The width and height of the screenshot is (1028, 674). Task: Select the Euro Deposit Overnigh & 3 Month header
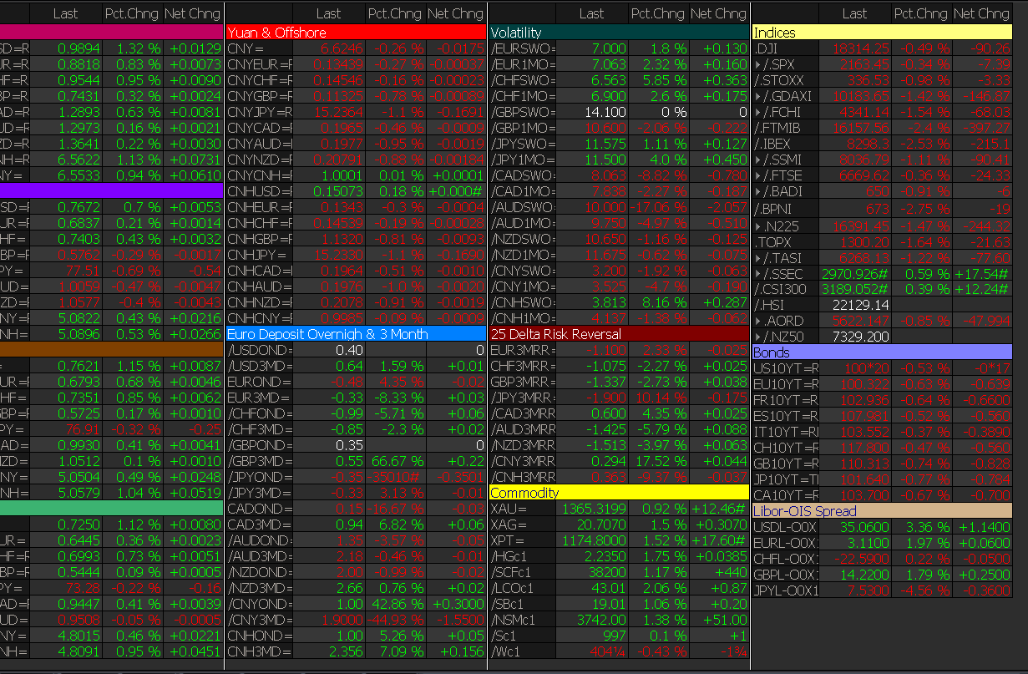356,334
